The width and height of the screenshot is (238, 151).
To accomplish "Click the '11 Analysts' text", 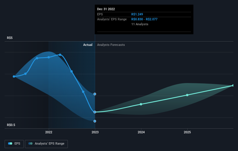I will click(140, 24).
